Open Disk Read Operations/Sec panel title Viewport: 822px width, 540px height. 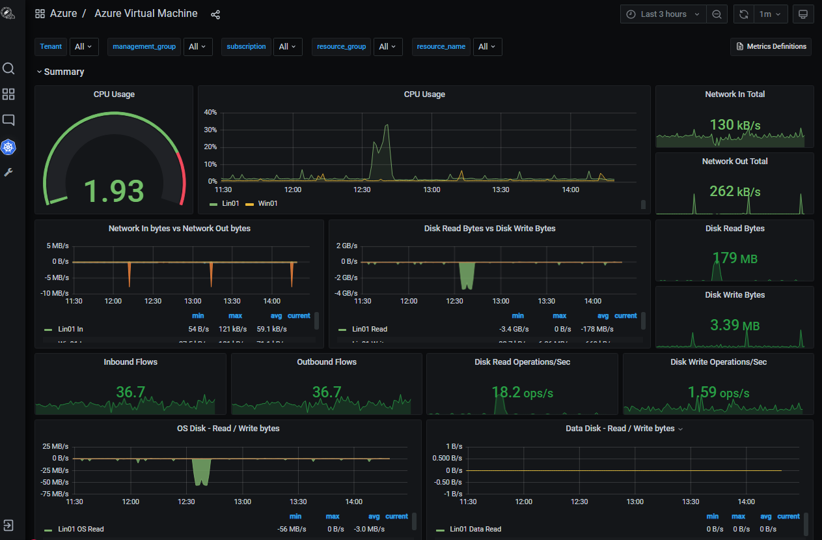[x=523, y=362]
